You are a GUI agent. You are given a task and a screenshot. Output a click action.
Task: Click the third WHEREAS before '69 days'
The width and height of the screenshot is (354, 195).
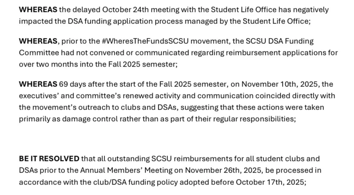(x=38, y=84)
